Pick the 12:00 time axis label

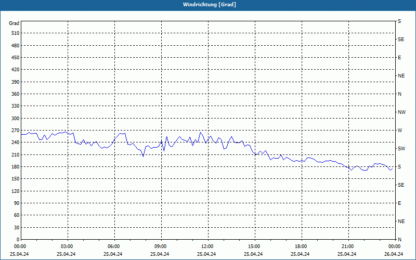[x=207, y=246]
